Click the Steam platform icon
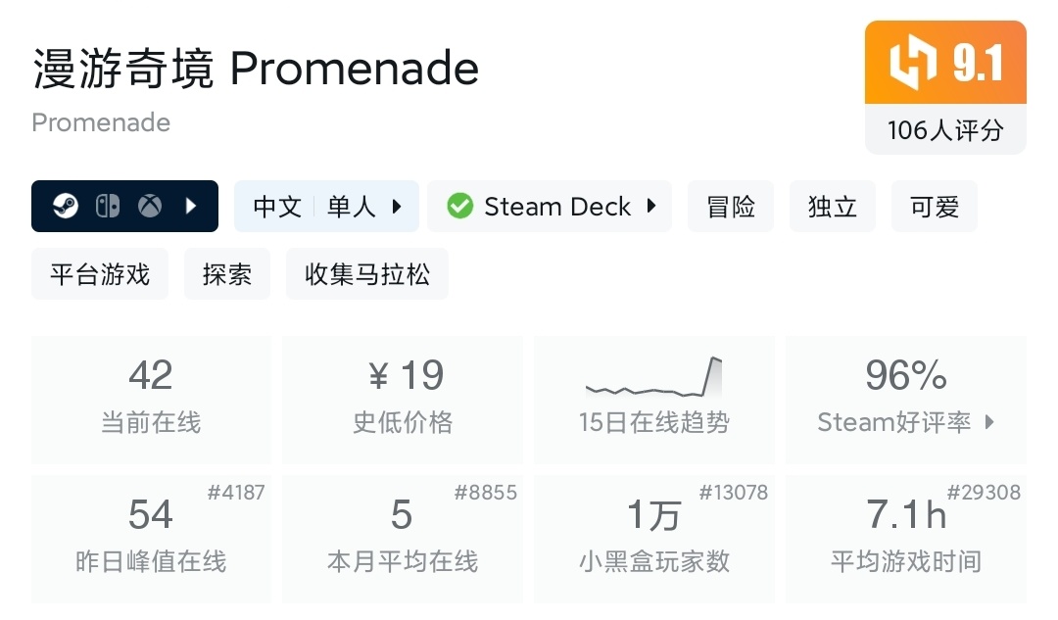The width and height of the screenshot is (1058, 620). tap(66, 207)
